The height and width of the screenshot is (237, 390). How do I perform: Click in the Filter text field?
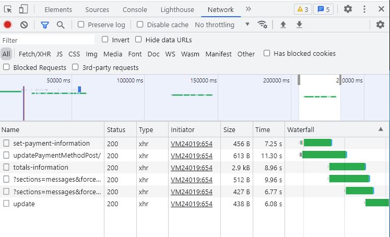tap(48, 40)
